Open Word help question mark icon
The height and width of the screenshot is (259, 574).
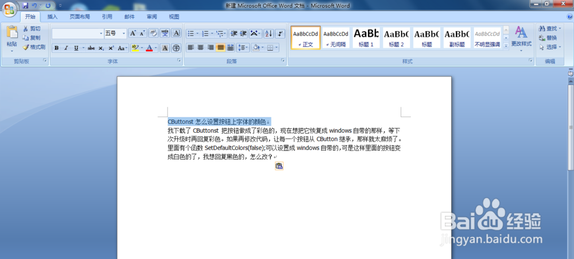[569, 17]
